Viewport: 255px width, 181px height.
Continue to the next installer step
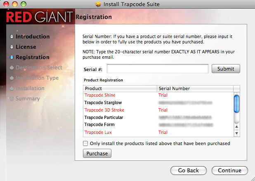[230, 170]
